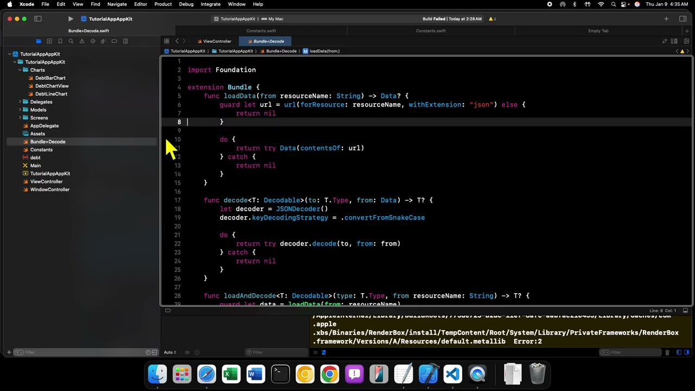The height and width of the screenshot is (391, 695).
Task: Add a new window tab
Action: [687, 31]
